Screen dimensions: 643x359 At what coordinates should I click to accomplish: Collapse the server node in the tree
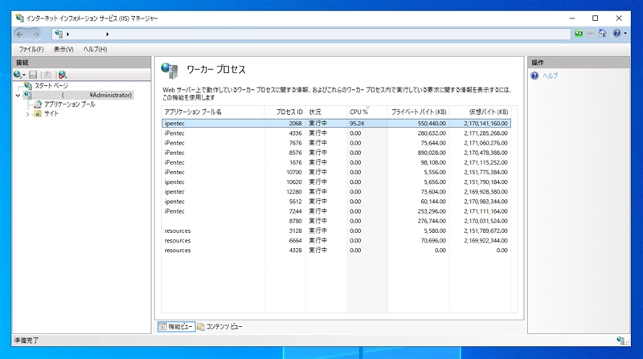[x=18, y=95]
